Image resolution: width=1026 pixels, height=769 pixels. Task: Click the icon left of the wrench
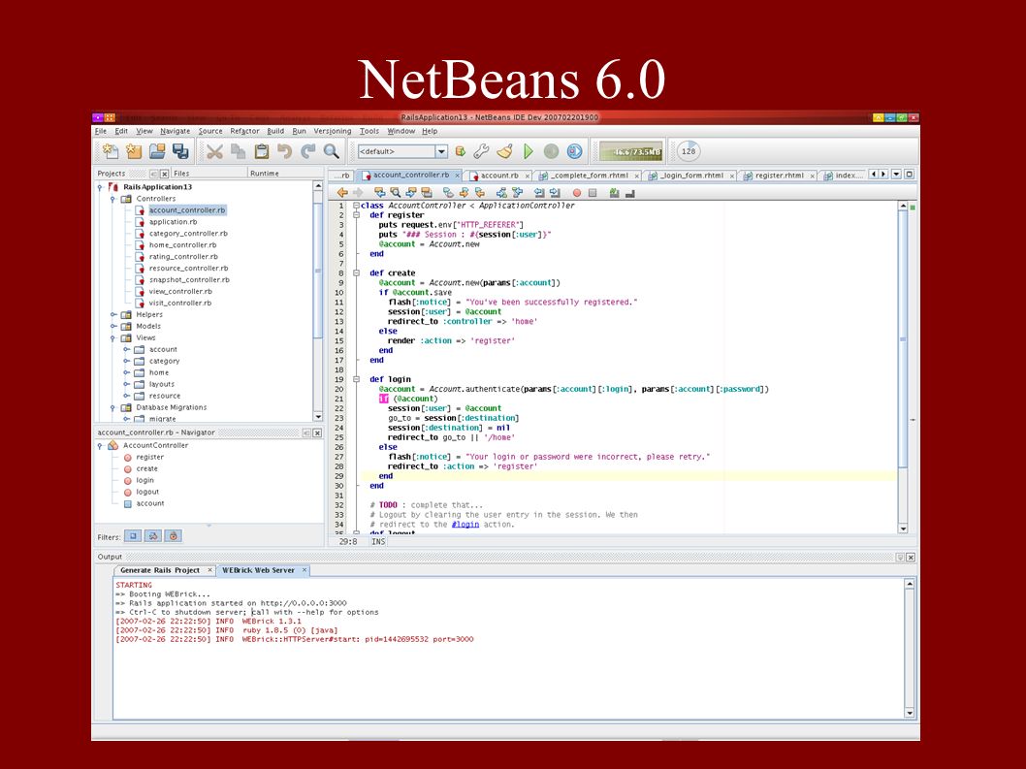tap(460, 152)
